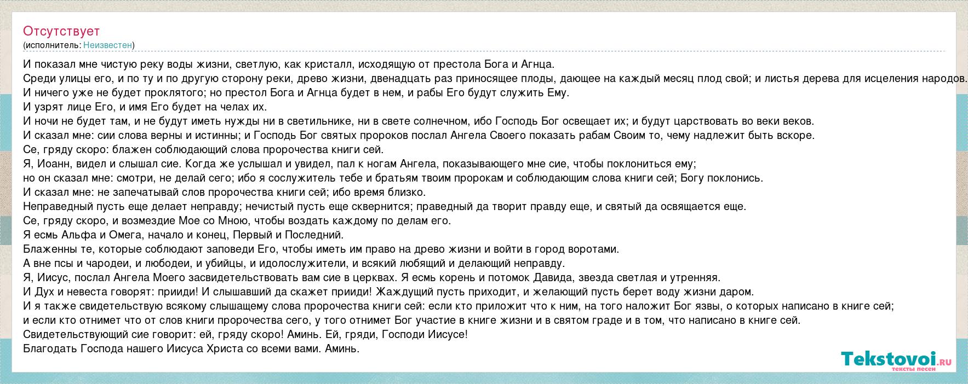Click the line 'Я есмь Альфа и Омега'
This screenshot has height=384, width=968.
(184, 235)
